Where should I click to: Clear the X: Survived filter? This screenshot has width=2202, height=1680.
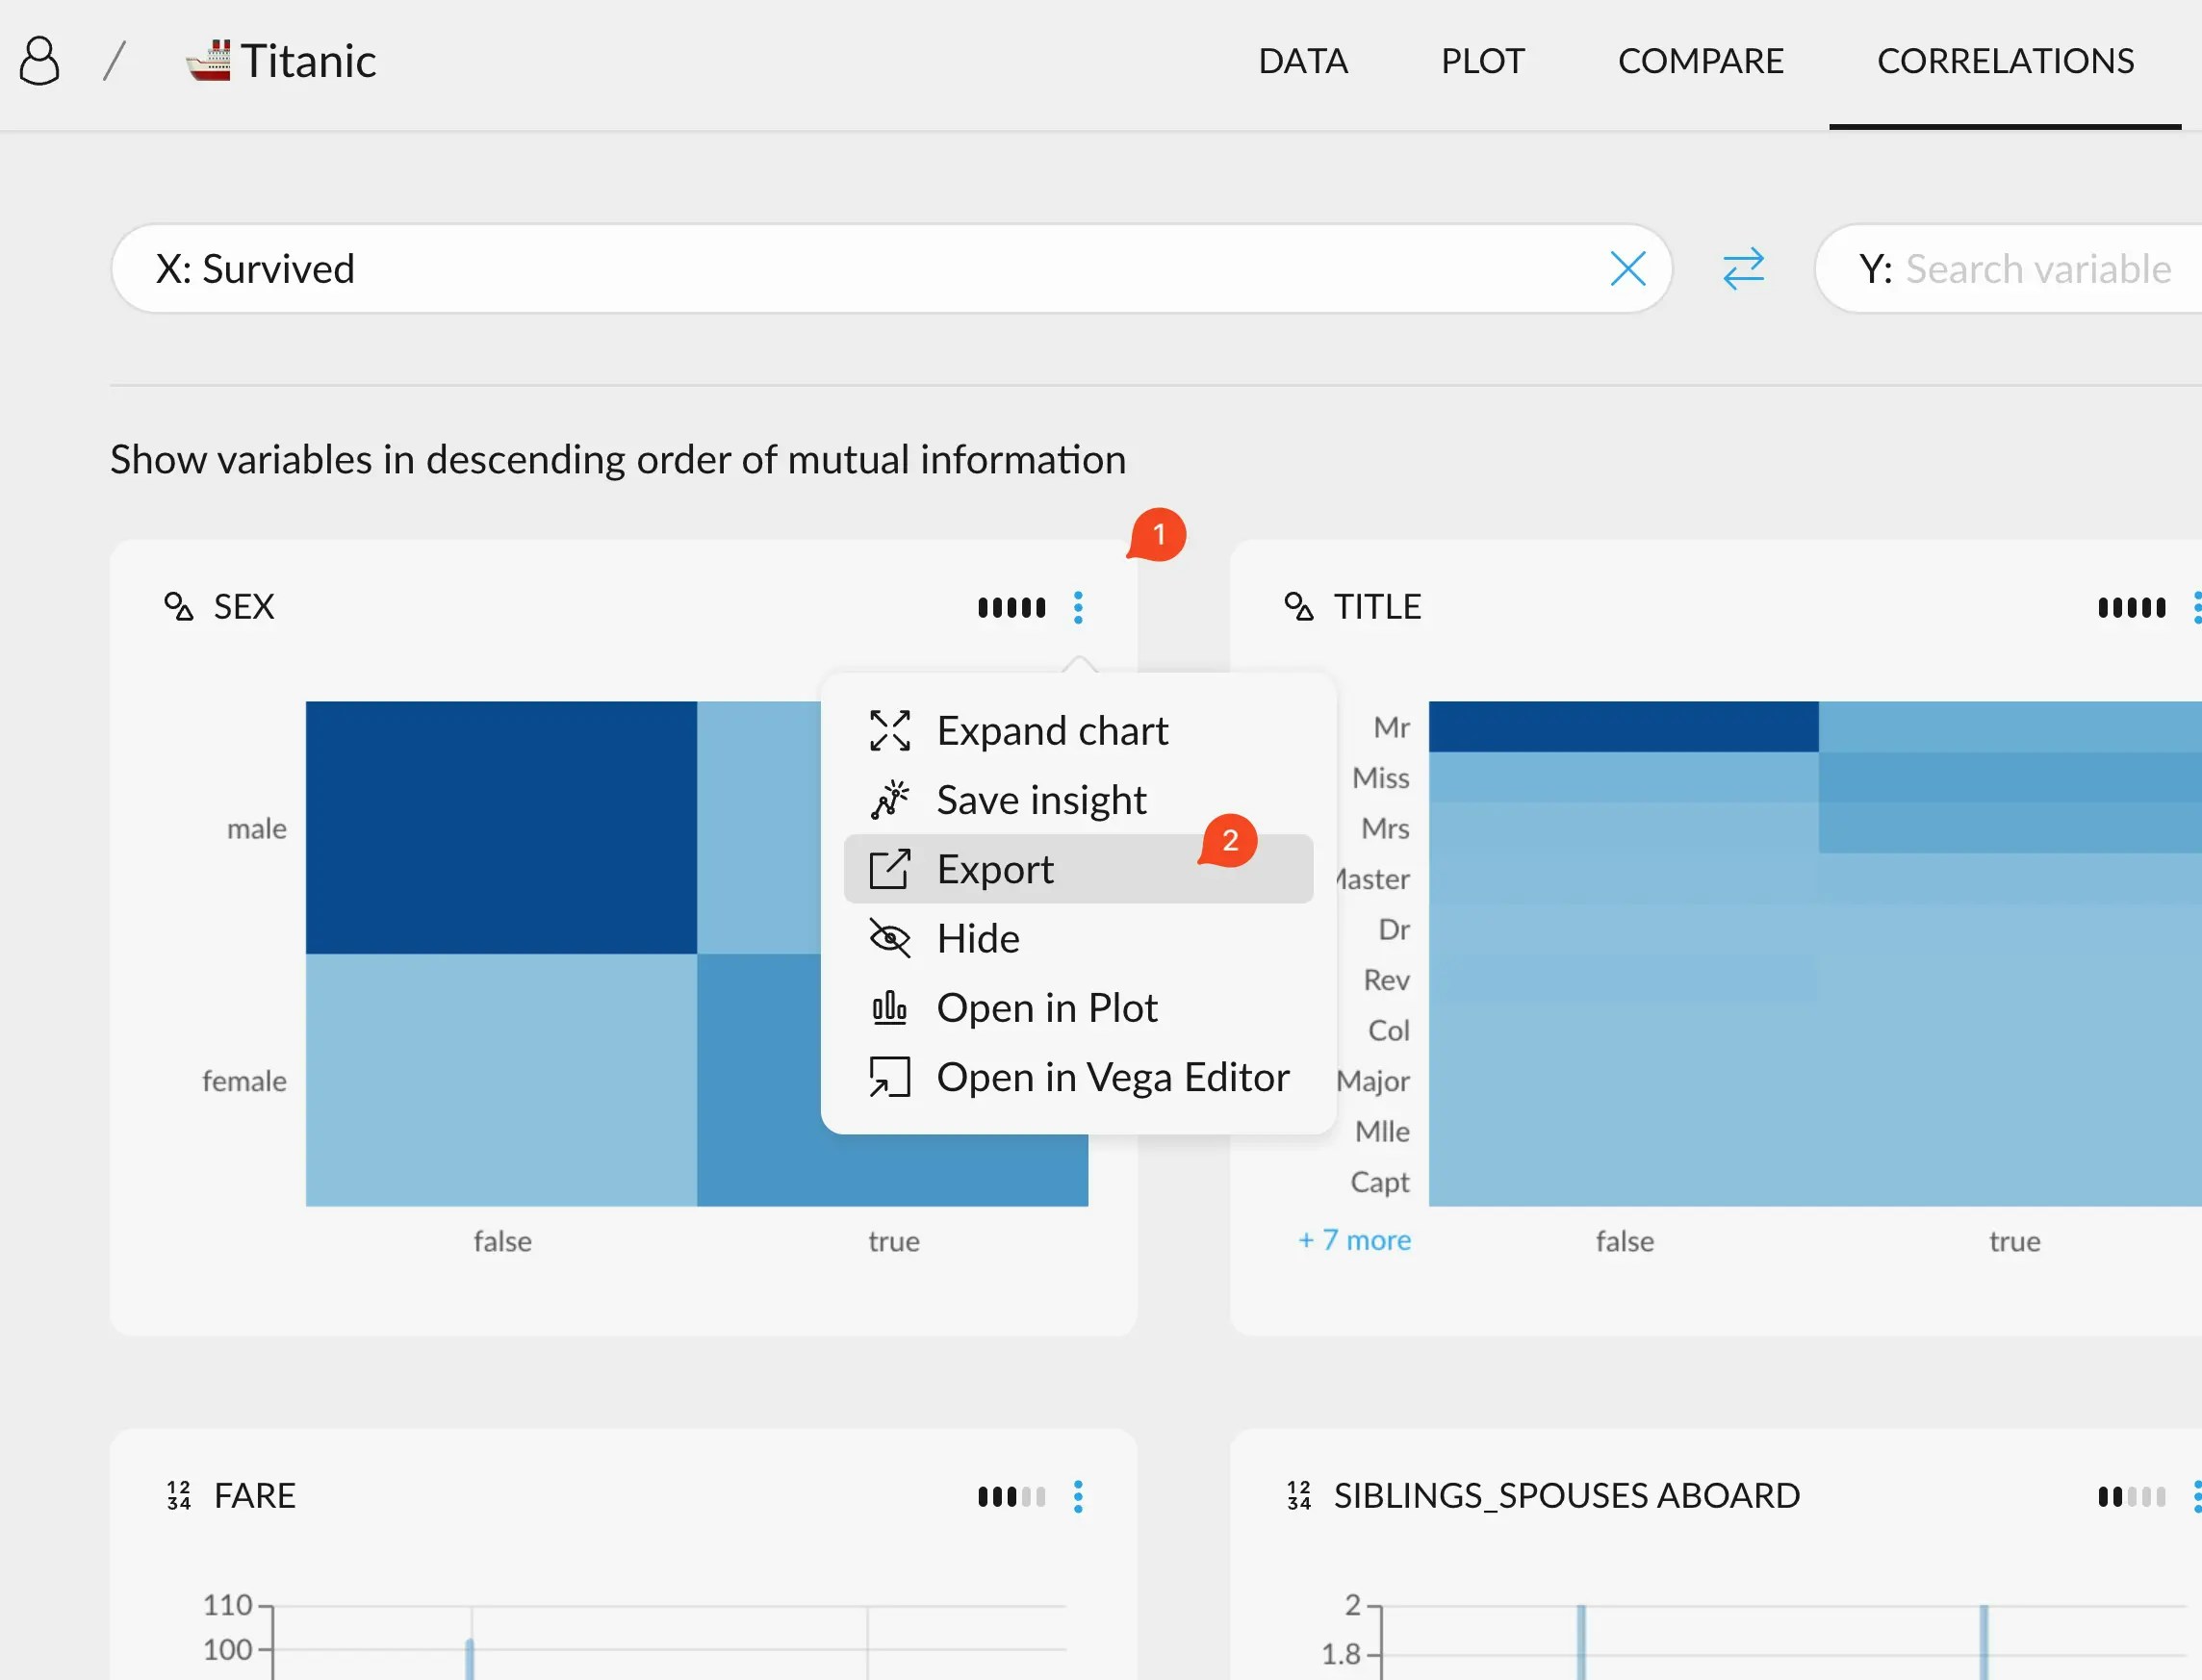click(1627, 268)
